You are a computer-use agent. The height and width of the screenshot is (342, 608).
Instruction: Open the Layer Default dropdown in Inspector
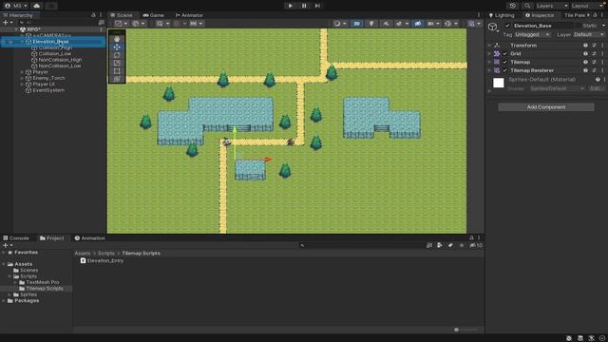(588, 34)
